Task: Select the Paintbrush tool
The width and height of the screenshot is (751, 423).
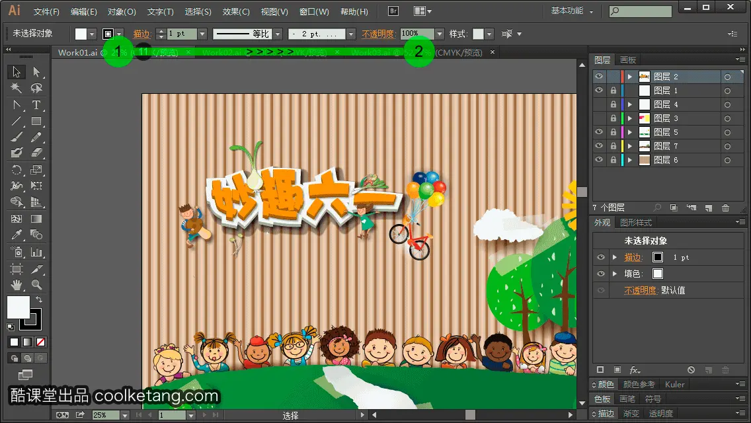Action: tap(17, 137)
